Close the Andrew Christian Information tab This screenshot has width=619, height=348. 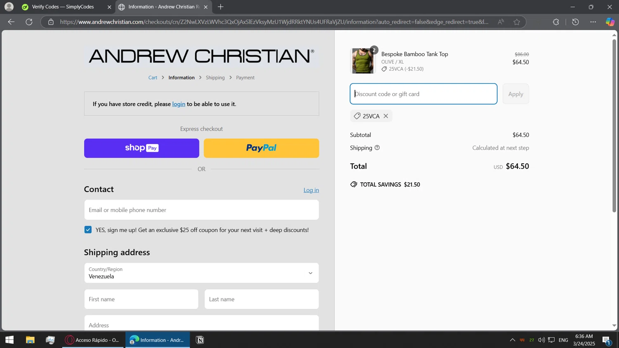(206, 7)
